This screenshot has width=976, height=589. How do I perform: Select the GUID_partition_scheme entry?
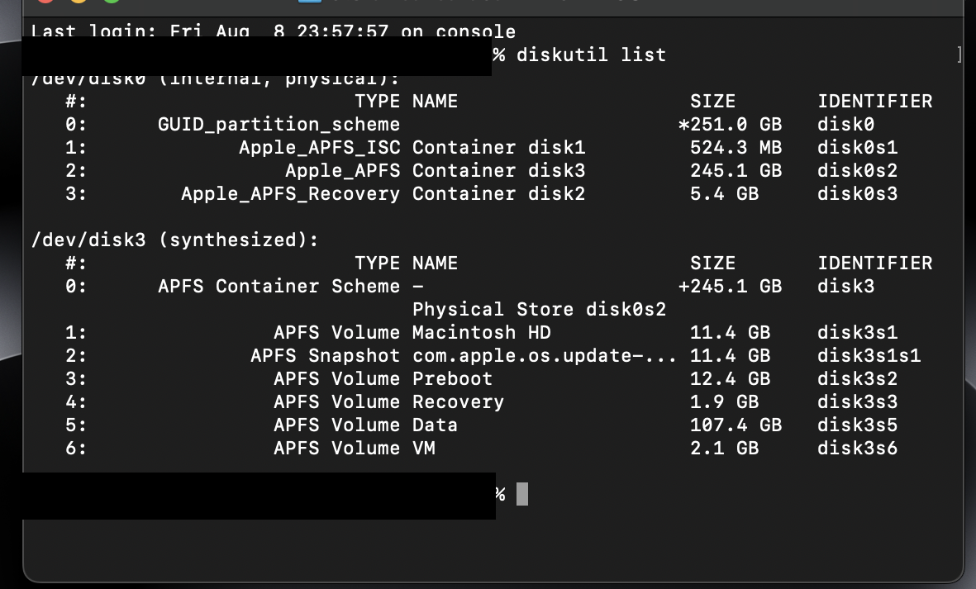(279, 125)
